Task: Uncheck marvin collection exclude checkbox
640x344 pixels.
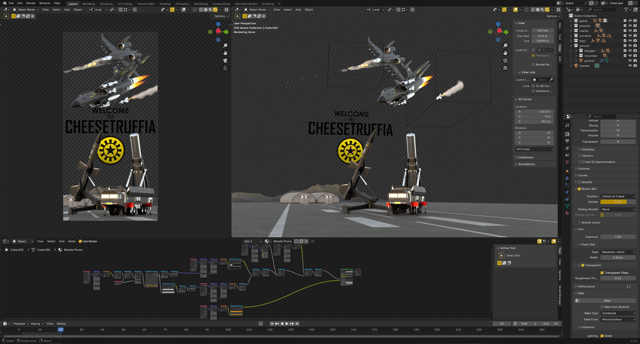Action: (624, 31)
